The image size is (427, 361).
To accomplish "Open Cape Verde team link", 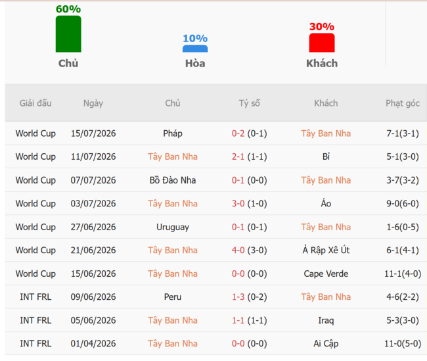I will (326, 274).
